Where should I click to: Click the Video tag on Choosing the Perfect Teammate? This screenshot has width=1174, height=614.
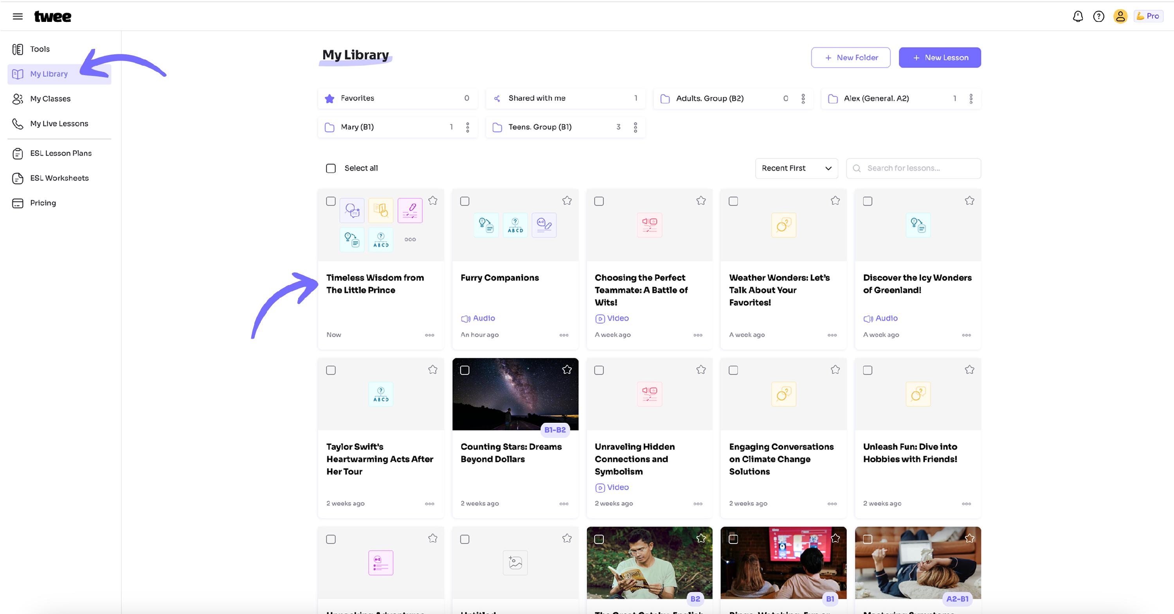(x=612, y=318)
